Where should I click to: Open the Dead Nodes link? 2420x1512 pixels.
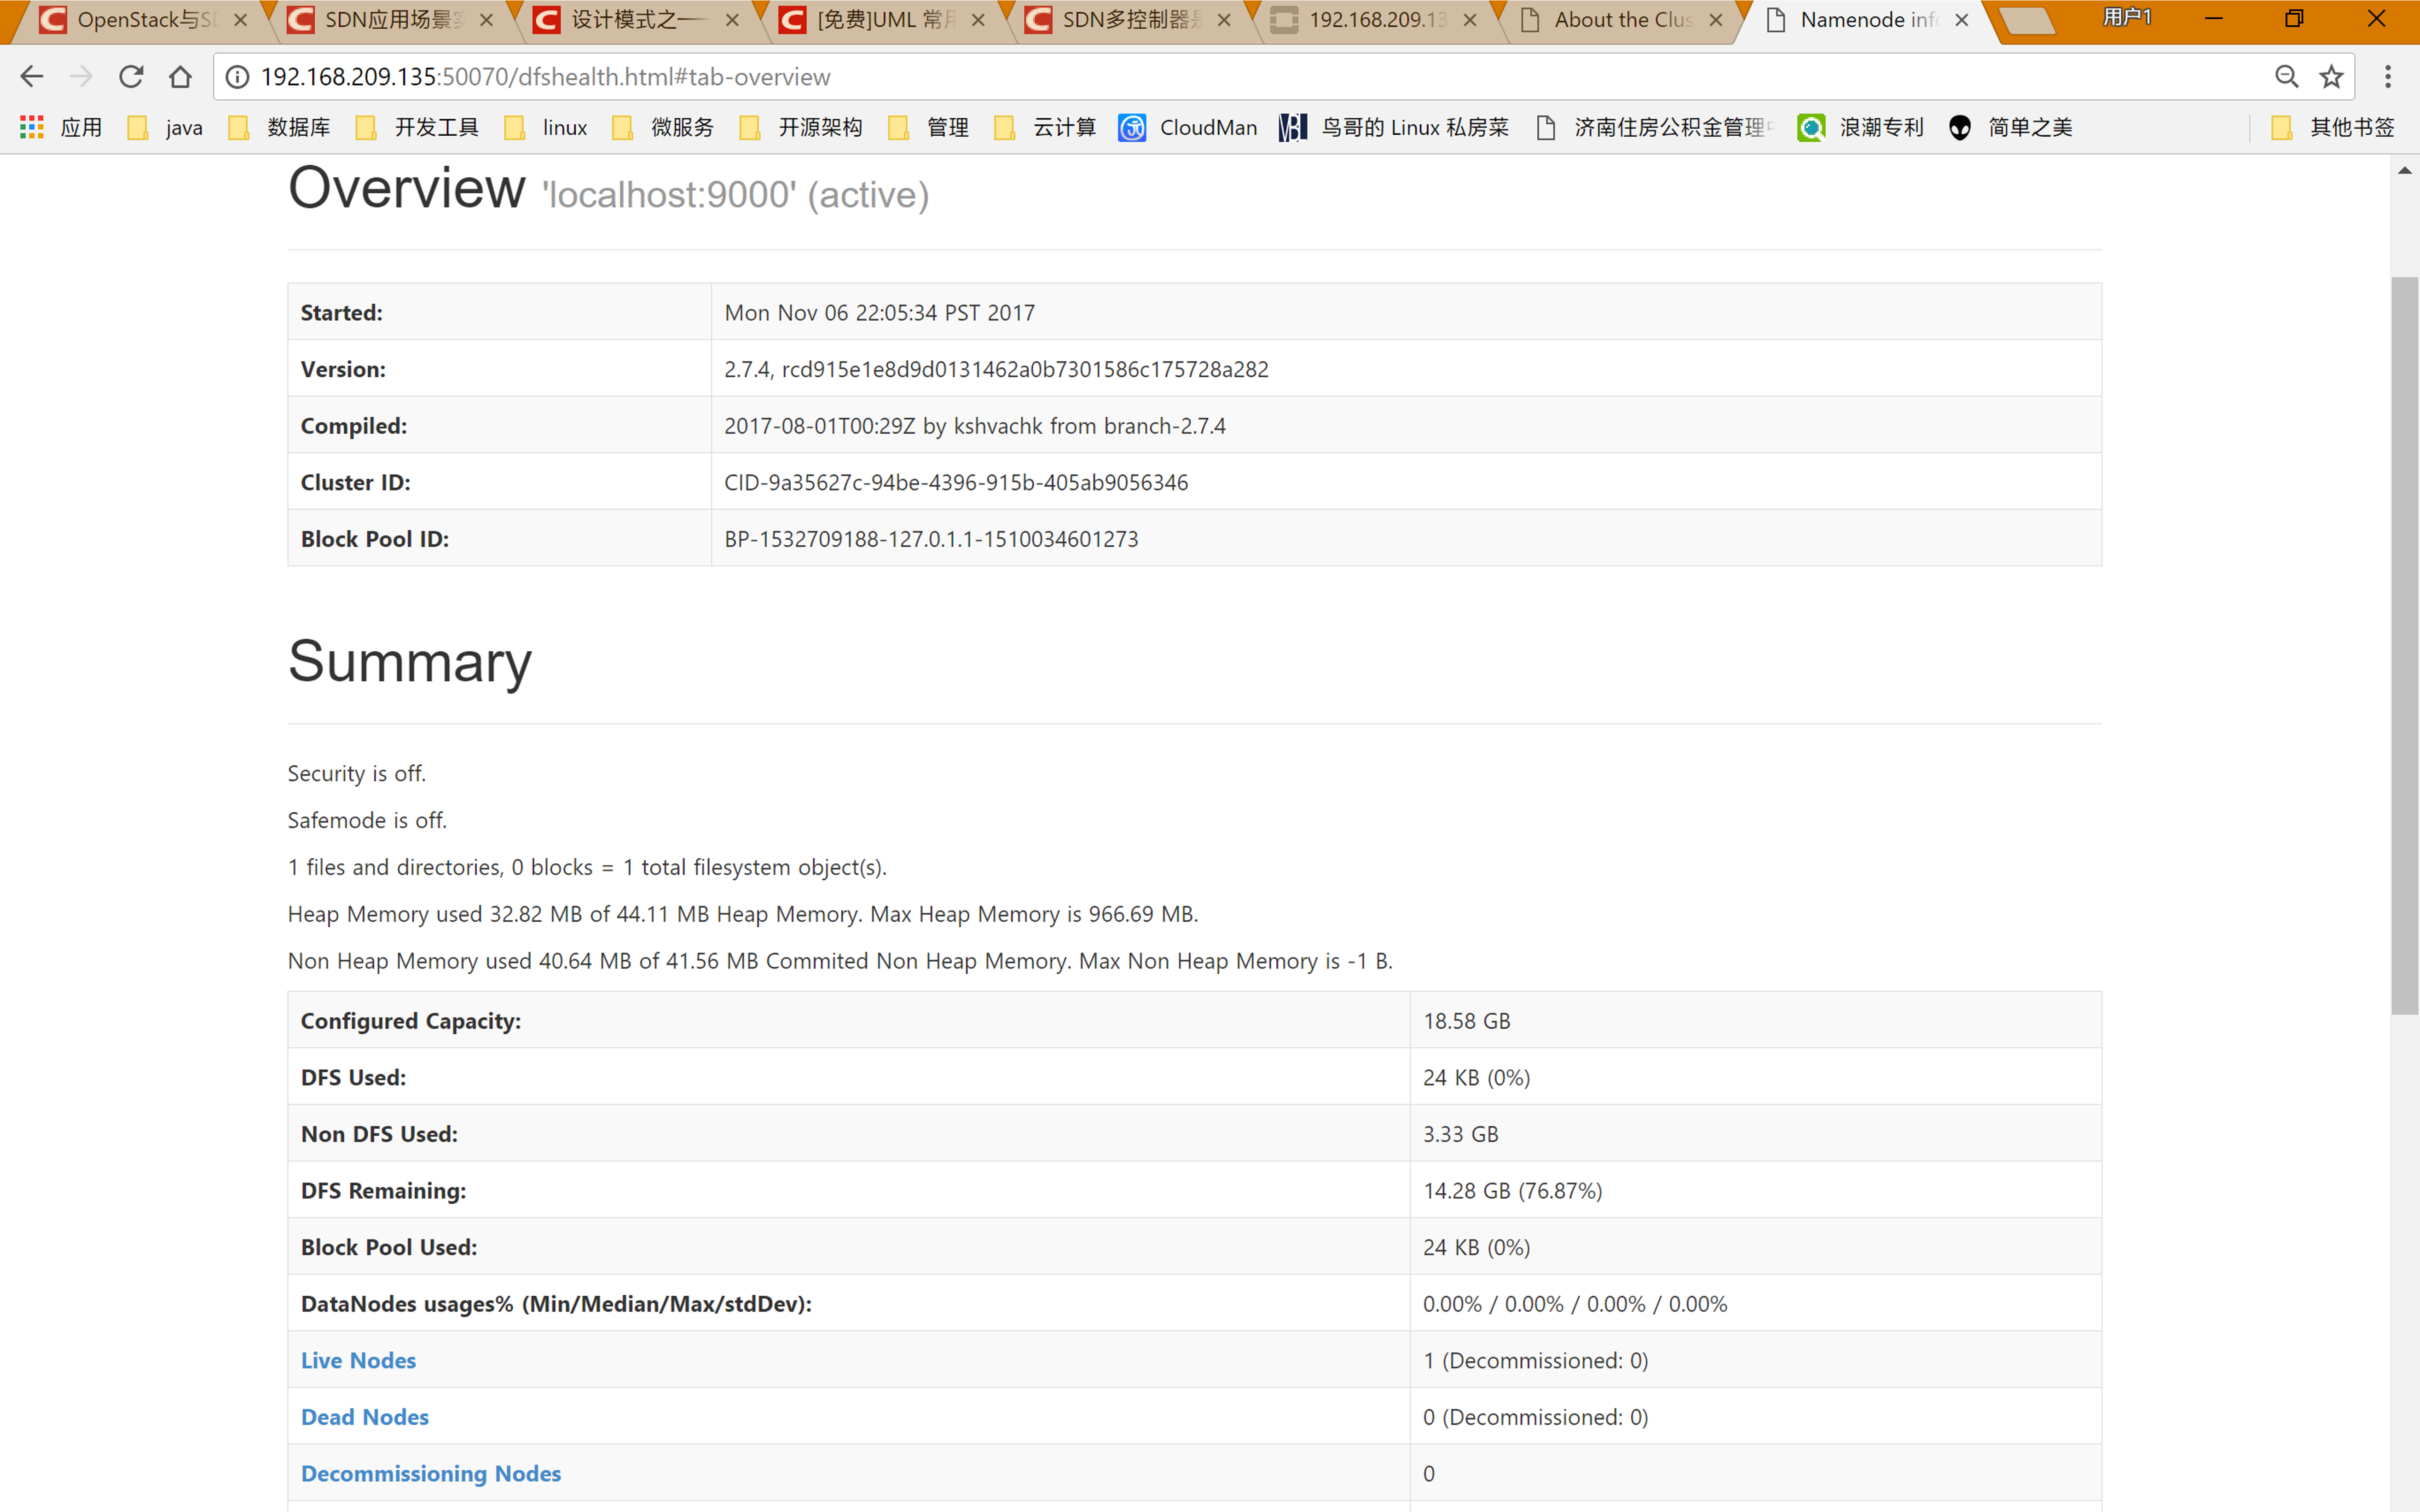point(365,1417)
